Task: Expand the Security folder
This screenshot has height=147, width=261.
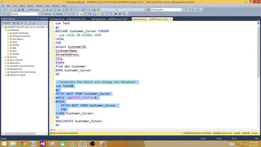Action: [5, 57]
